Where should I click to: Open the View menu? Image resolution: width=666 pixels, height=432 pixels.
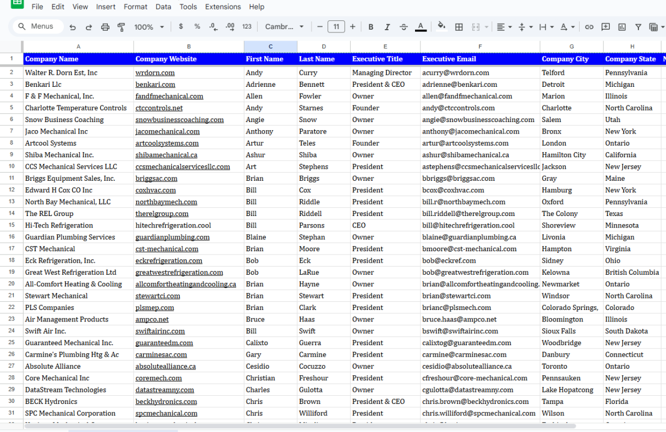[80, 7]
